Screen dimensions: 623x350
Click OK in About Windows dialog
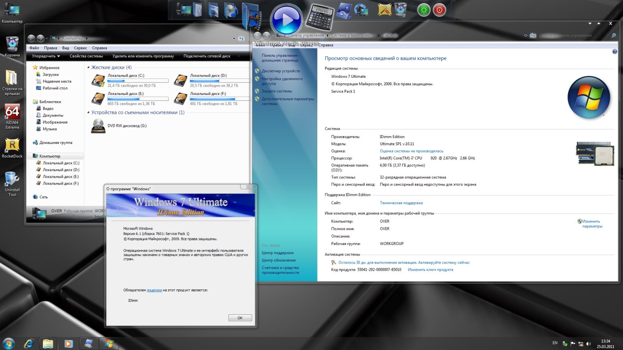(240, 318)
